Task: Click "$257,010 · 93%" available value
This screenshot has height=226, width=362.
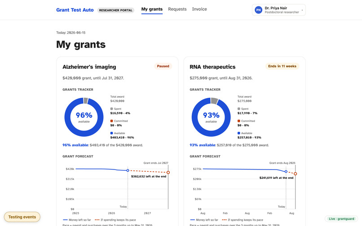Action: 249,138
